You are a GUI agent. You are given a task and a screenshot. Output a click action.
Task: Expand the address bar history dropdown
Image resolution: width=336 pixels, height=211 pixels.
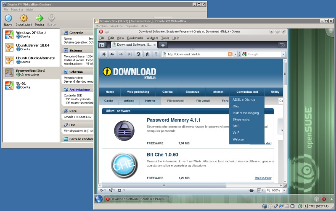pos(235,54)
